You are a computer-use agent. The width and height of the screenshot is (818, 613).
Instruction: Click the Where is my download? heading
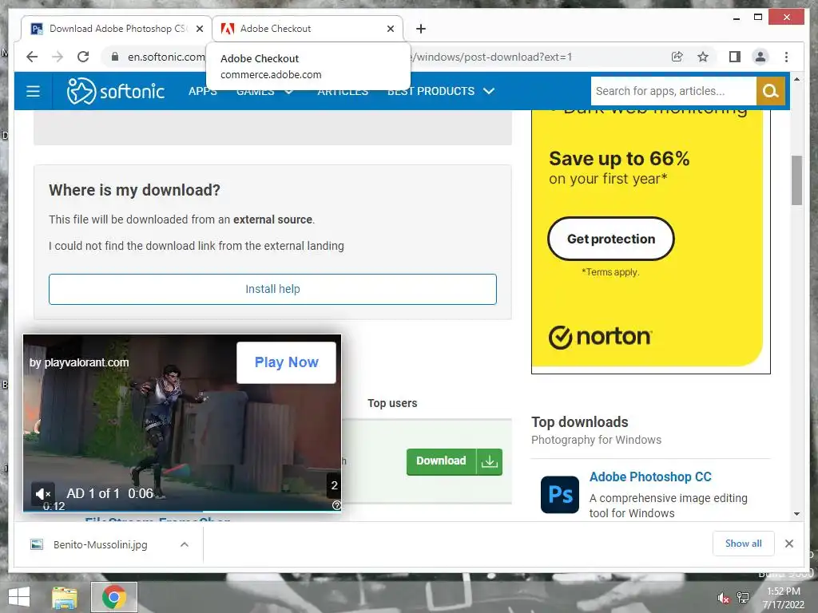point(134,190)
